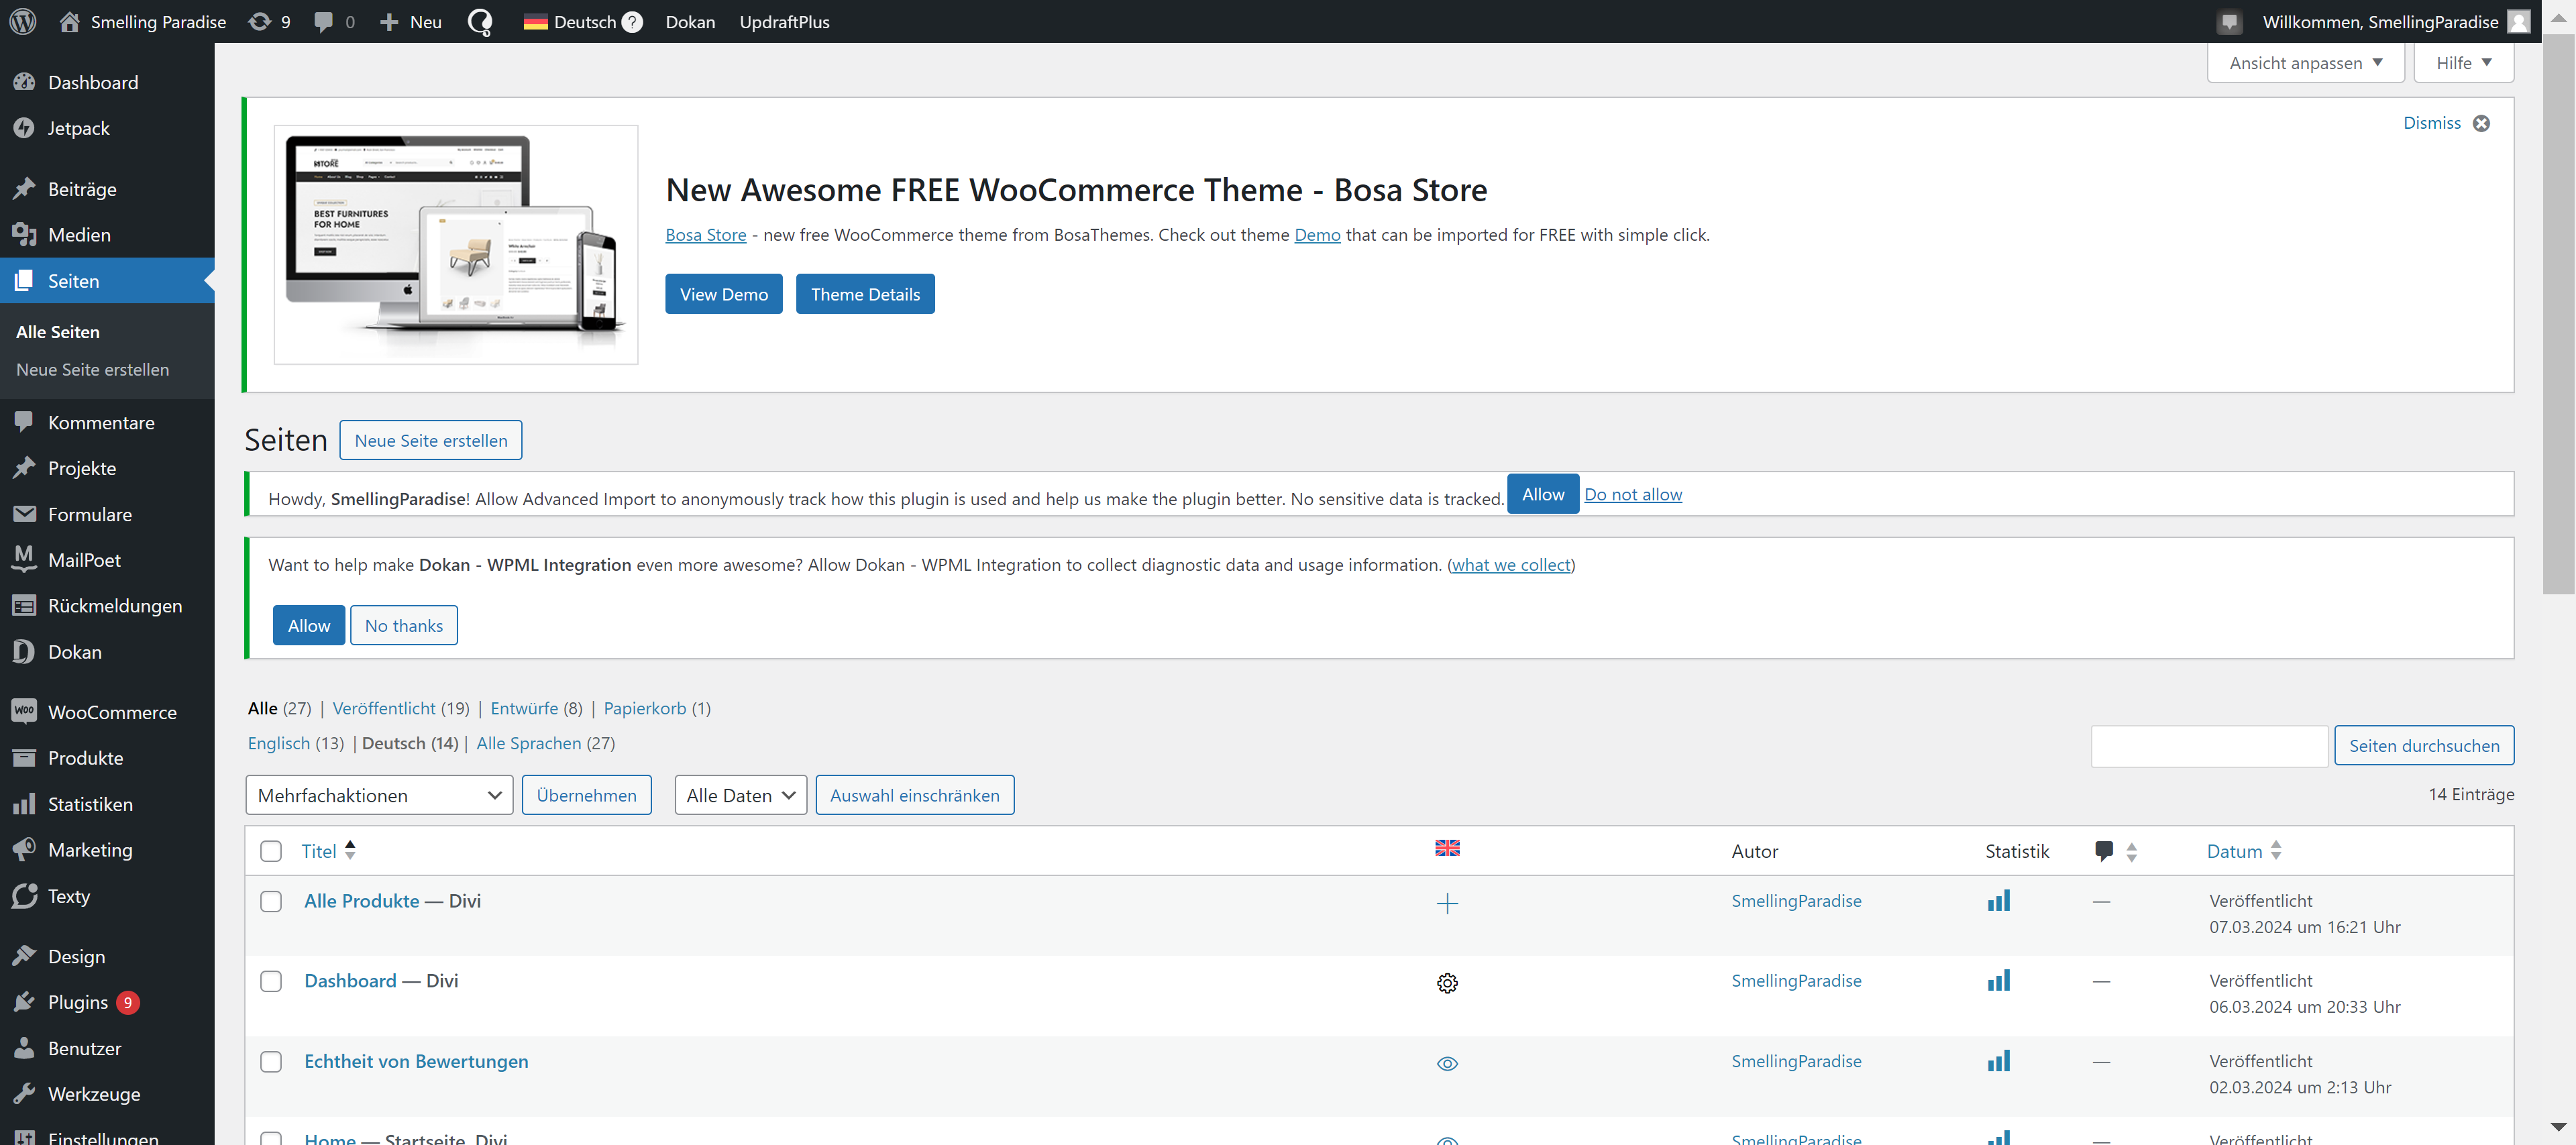Click the user avatar in admin bar
2576x1145 pixels.
click(2519, 21)
